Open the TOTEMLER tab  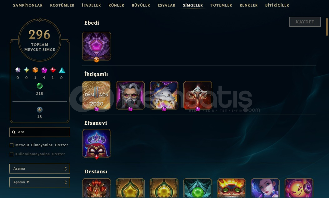tap(221, 5)
